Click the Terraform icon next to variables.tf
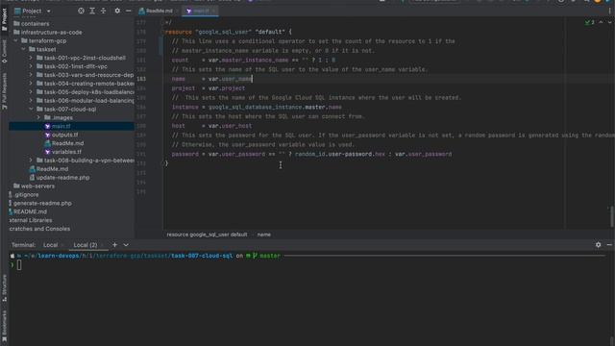 coord(47,152)
